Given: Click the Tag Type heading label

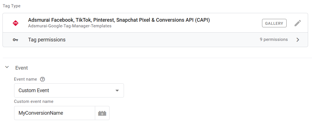Looking at the screenshot, I should click(12, 6).
